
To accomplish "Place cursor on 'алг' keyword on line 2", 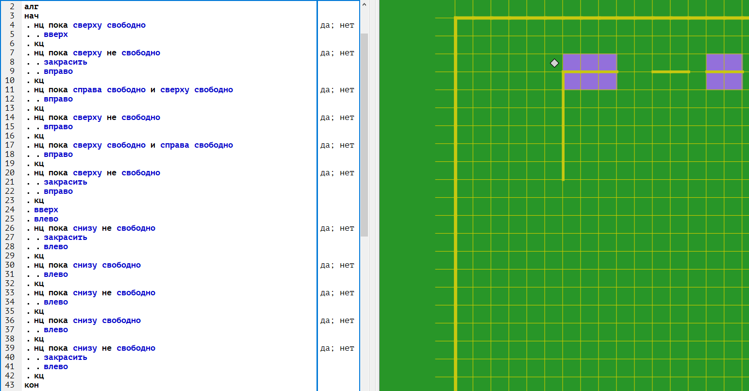I will pos(32,7).
